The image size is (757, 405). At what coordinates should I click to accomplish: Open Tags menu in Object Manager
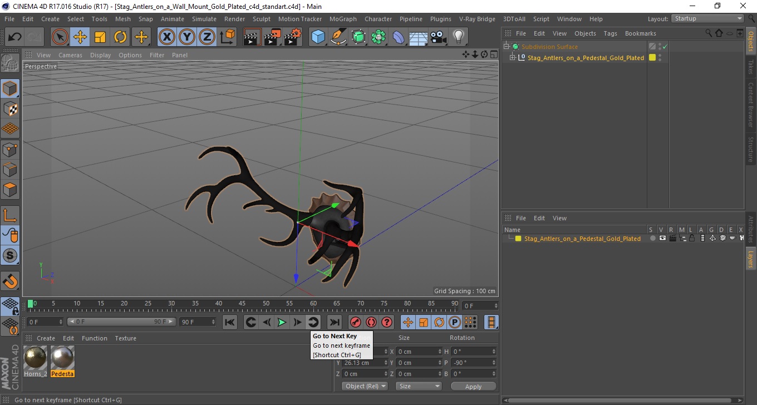(x=611, y=33)
